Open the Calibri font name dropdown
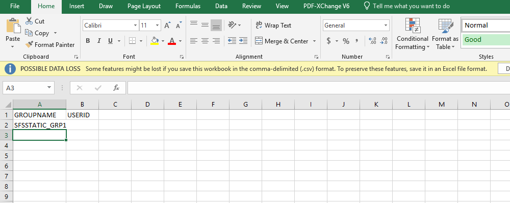 pyautogui.click(x=135, y=26)
